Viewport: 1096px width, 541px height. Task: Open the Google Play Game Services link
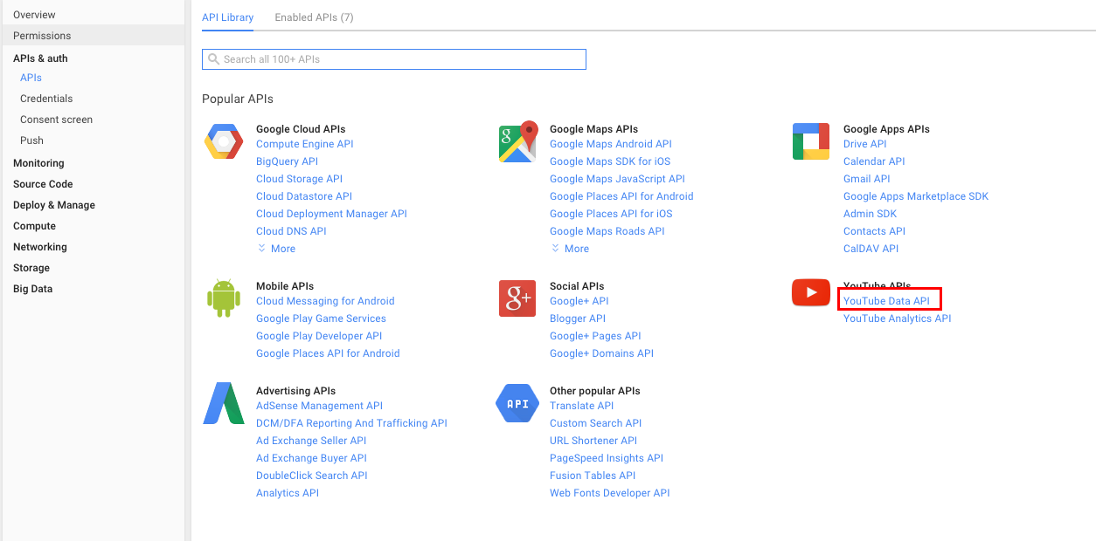coord(321,318)
